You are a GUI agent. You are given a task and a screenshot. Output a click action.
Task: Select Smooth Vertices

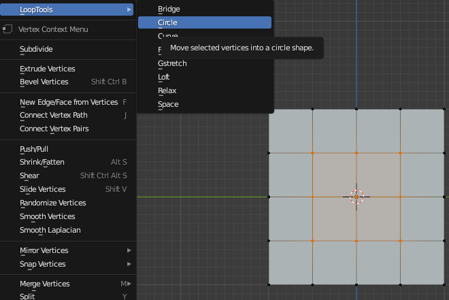point(67,216)
